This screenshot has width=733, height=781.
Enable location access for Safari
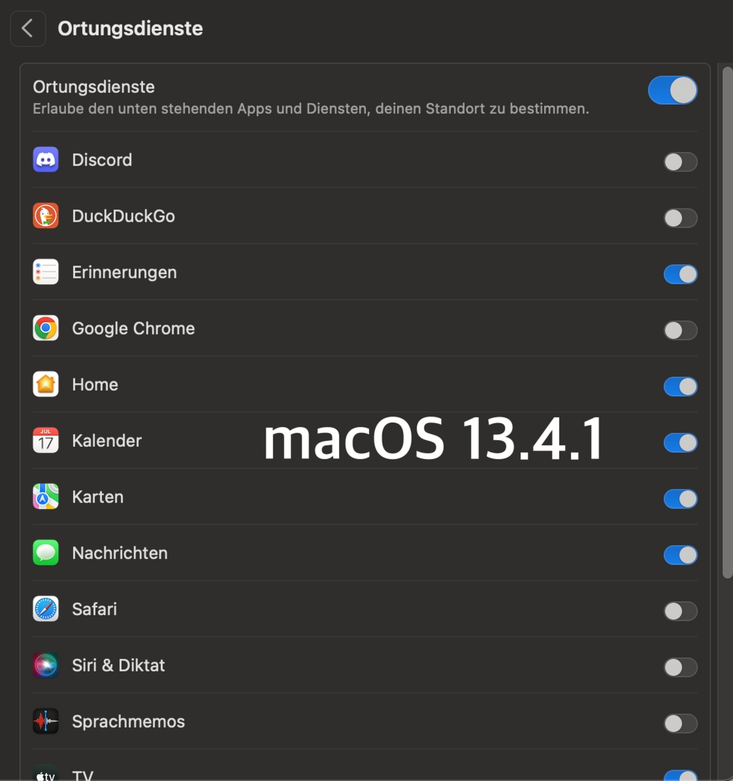coord(680,611)
